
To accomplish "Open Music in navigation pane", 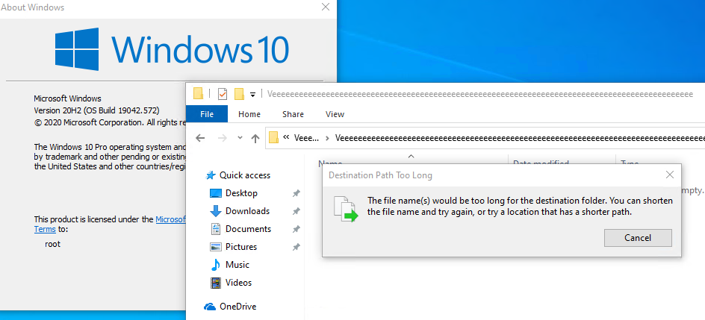I will coord(237,265).
